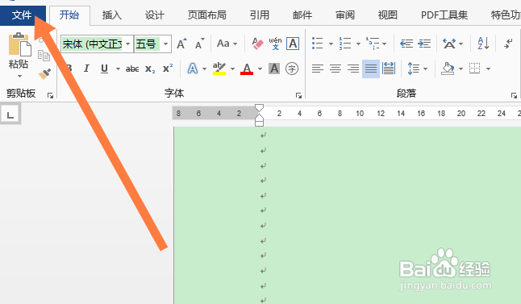The height and width of the screenshot is (304, 521).
Task: Expand the underline style dropdown arrow
Action: 118,69
